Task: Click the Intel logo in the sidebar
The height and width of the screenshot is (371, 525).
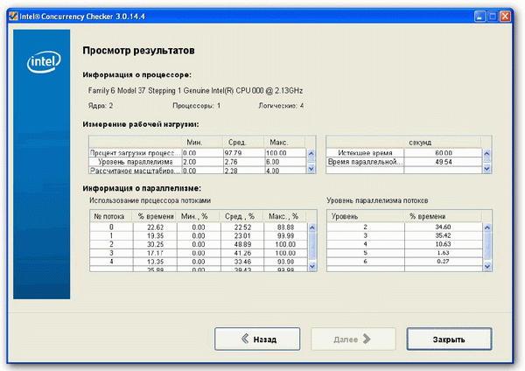Action: click(44, 61)
